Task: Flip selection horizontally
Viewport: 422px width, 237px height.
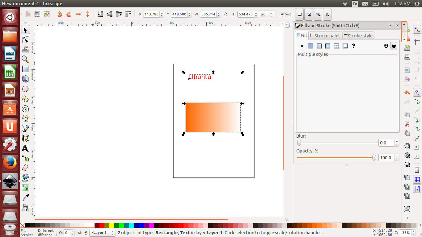Action: coord(78,14)
